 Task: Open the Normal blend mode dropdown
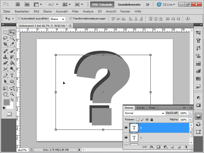point(144,113)
